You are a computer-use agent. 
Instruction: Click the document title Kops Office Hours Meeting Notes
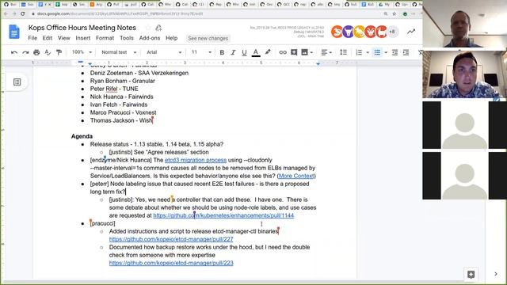coord(82,28)
